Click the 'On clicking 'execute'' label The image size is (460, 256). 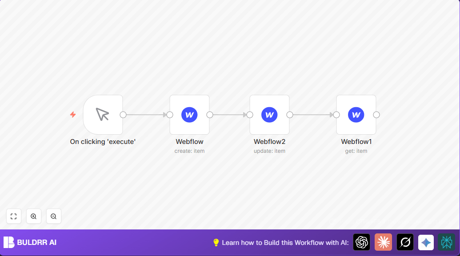[x=103, y=142]
